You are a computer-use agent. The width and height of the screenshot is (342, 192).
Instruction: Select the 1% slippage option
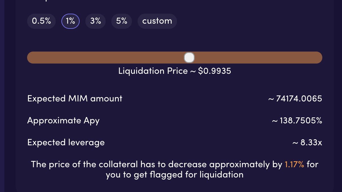(x=71, y=21)
